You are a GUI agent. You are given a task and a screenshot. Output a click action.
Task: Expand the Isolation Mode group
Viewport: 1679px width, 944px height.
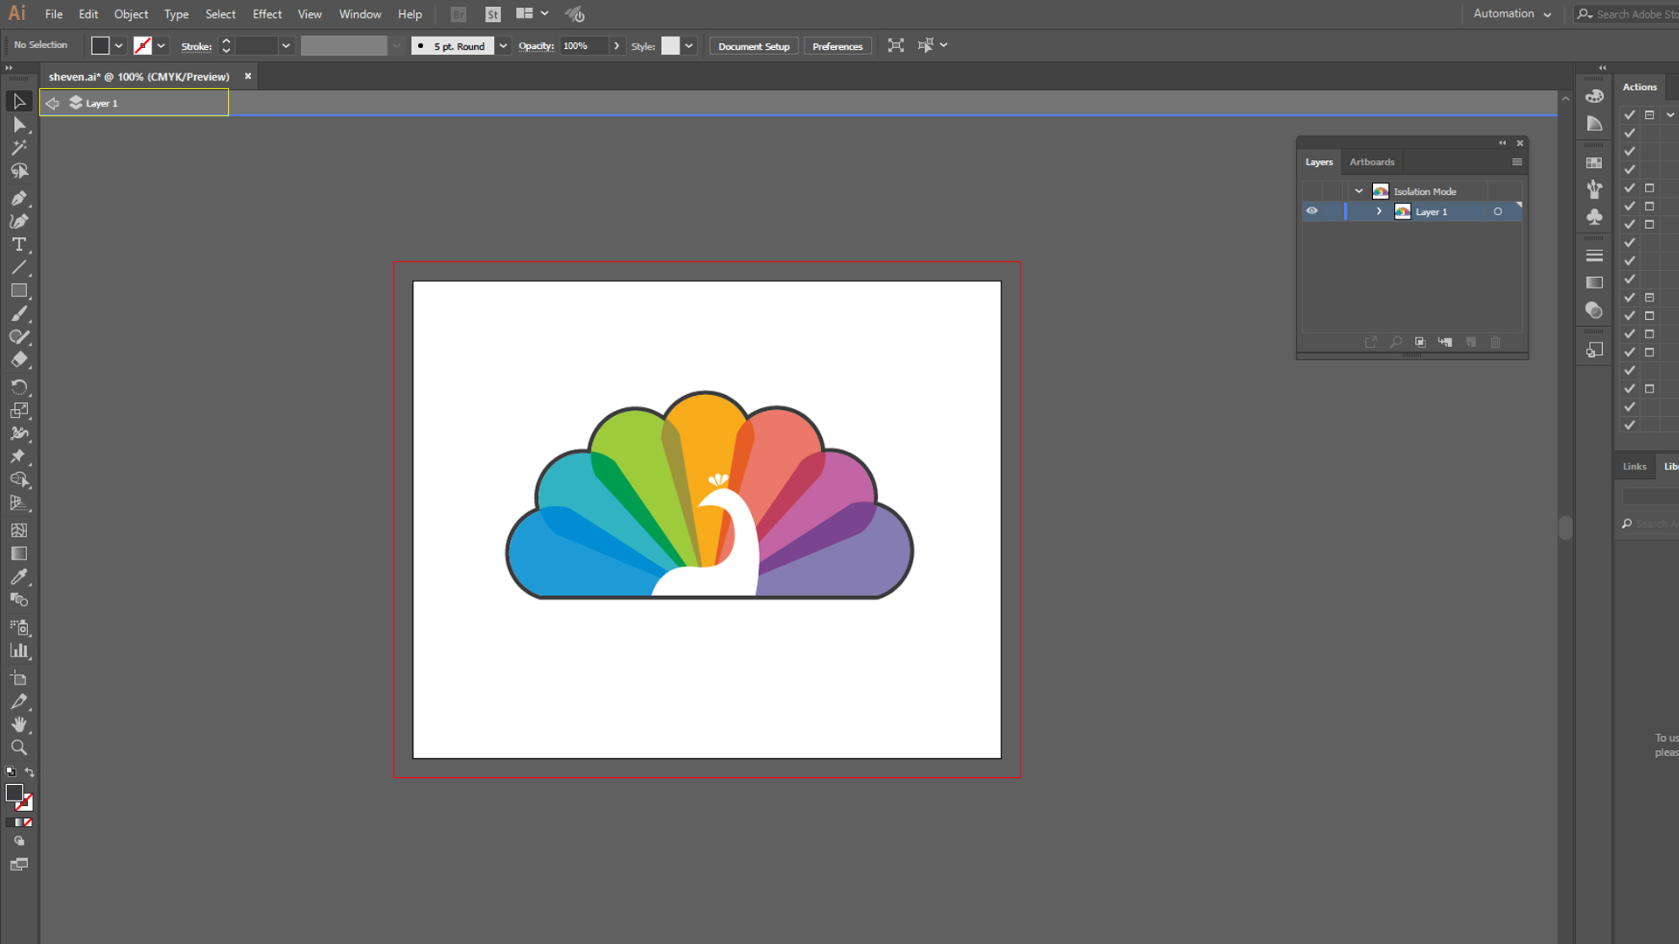[1360, 191]
